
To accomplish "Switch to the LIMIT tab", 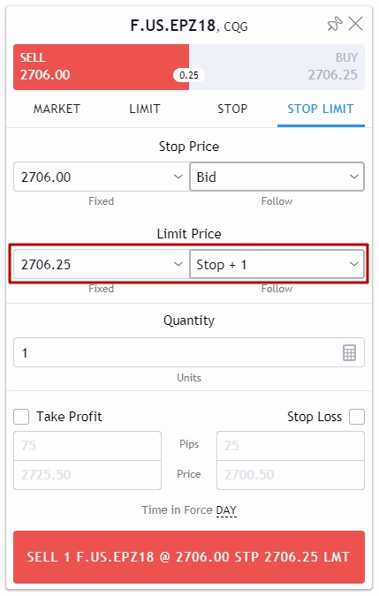I will pyautogui.click(x=145, y=109).
